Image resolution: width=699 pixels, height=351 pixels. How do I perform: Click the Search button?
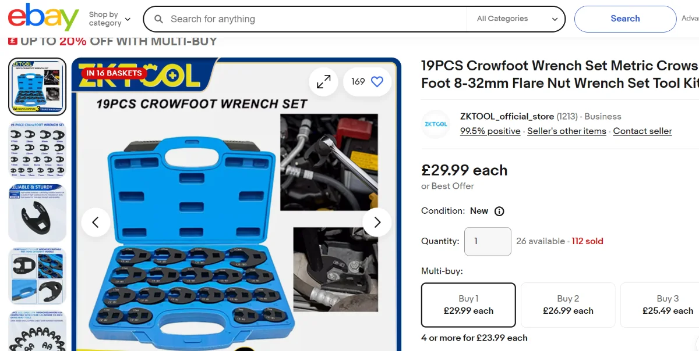coord(625,19)
